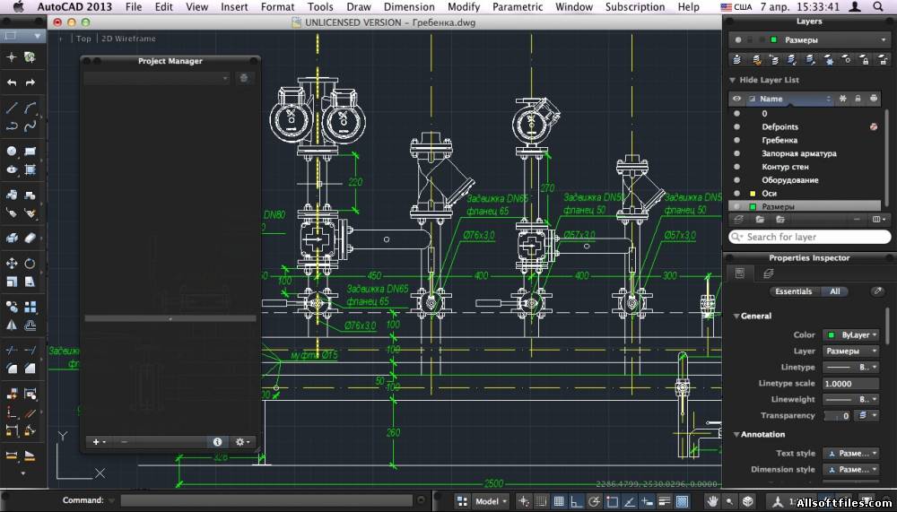Screen dimensions: 897x512
Task: Select the Eraser tool
Action: click(30, 238)
